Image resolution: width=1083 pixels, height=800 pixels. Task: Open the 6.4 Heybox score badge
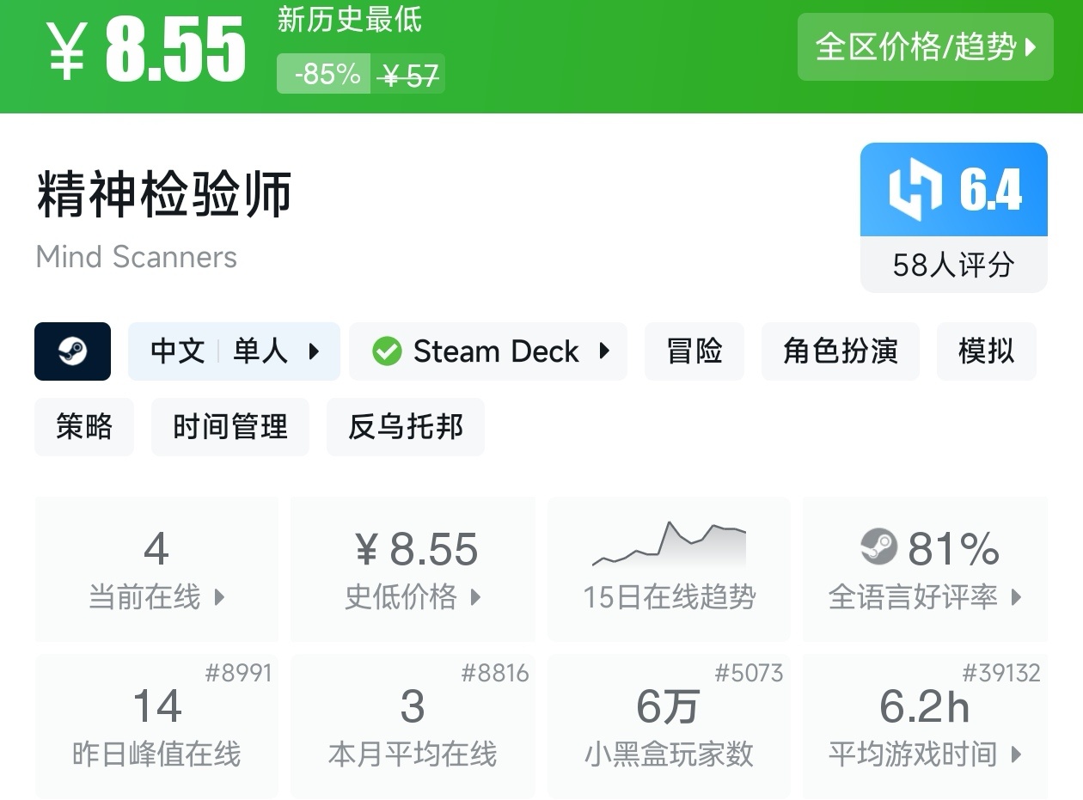point(954,190)
